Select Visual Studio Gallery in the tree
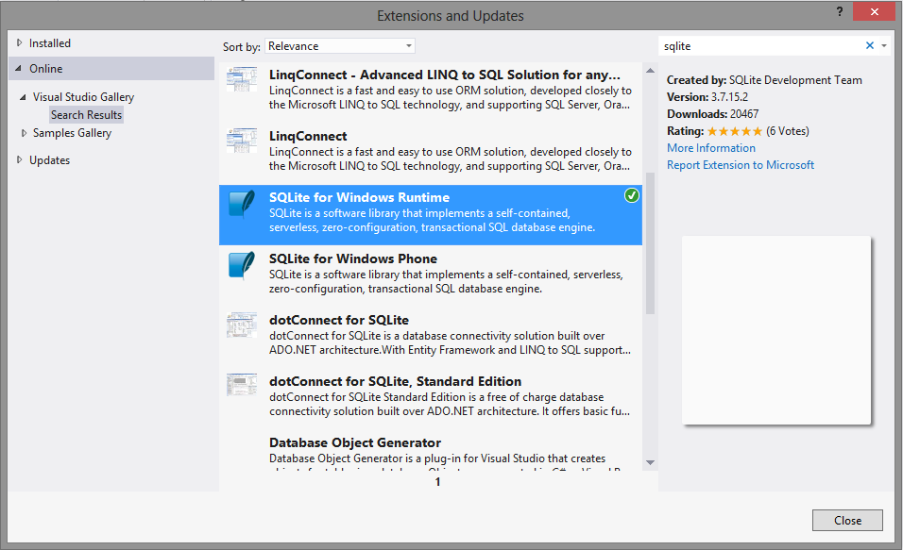Screen dimensions: 903x550 [83, 97]
